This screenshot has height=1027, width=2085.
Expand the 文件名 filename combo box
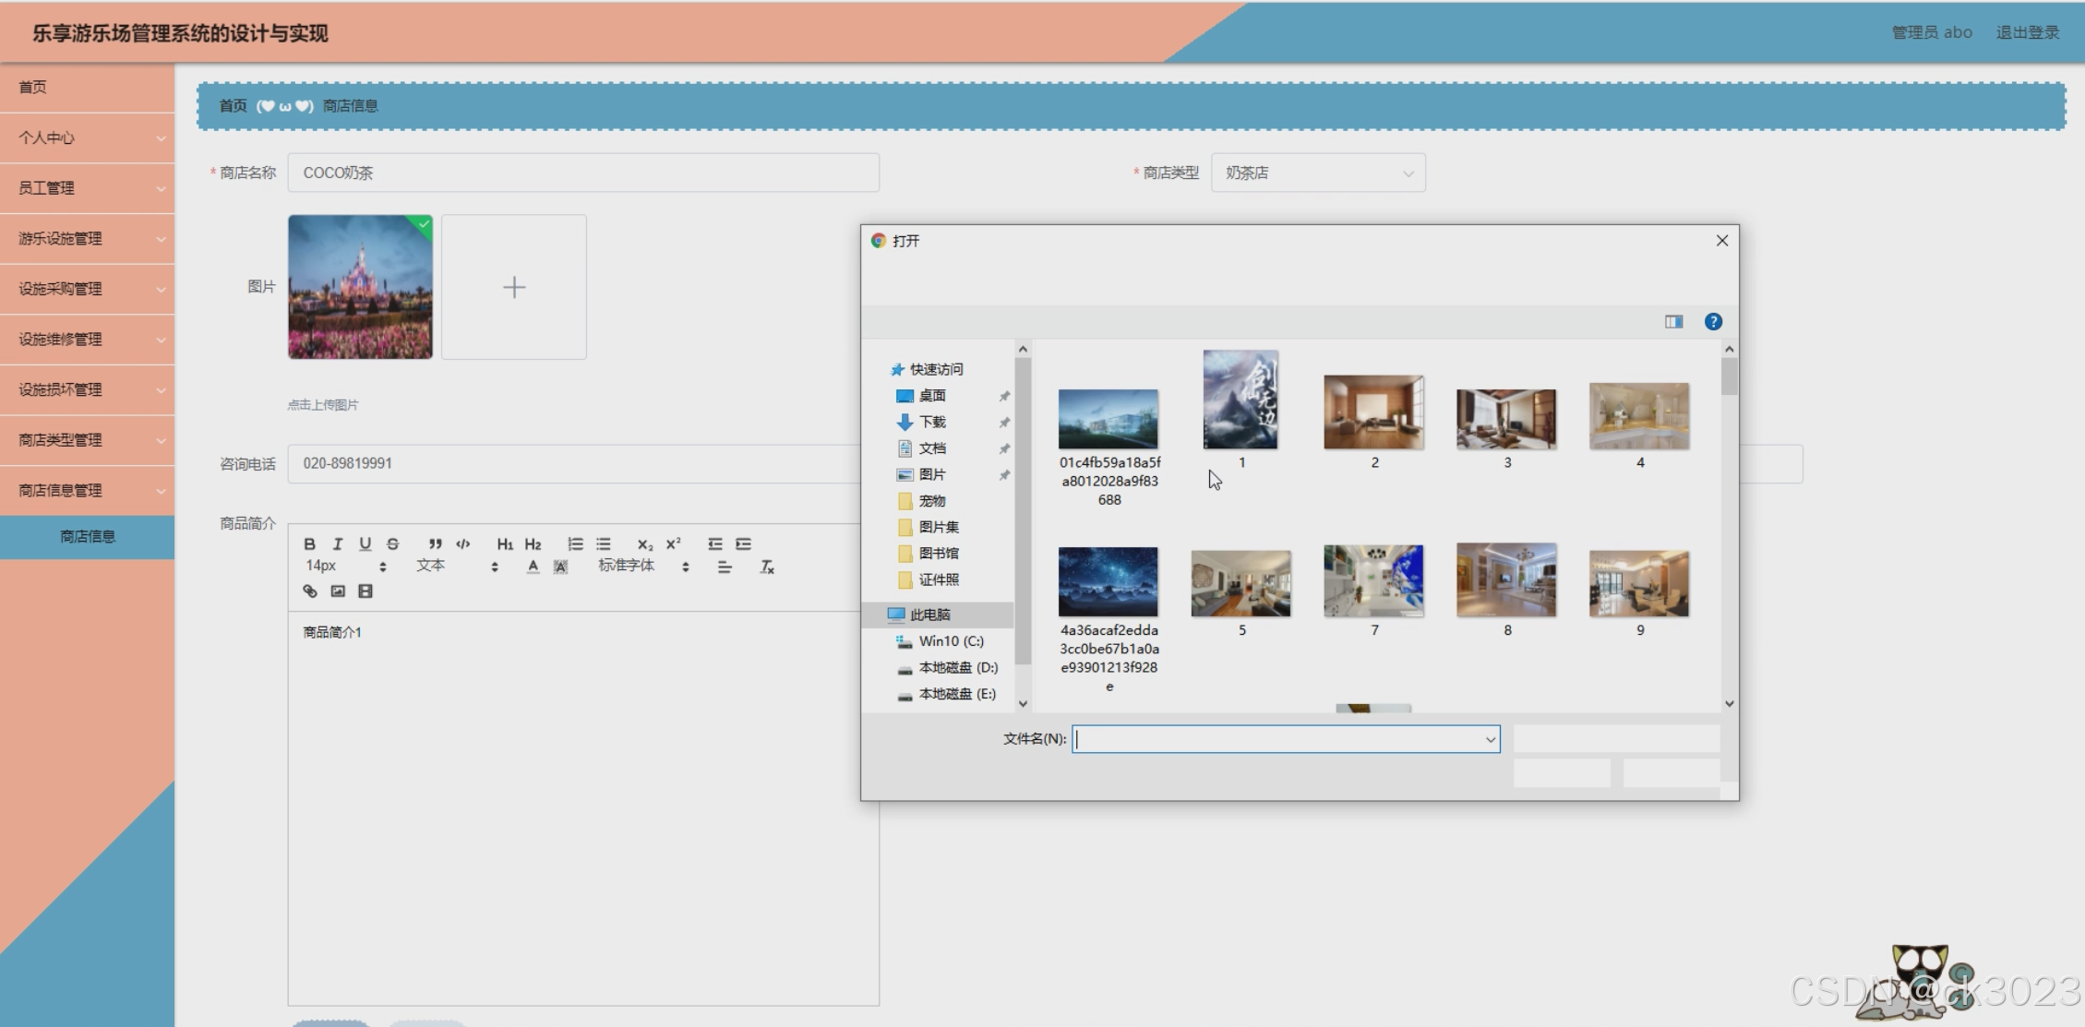tap(1490, 739)
